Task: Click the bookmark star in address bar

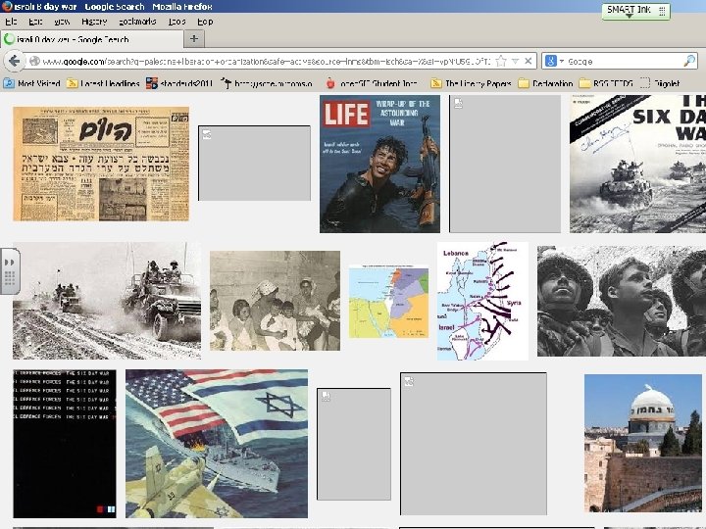Action: coord(499,61)
